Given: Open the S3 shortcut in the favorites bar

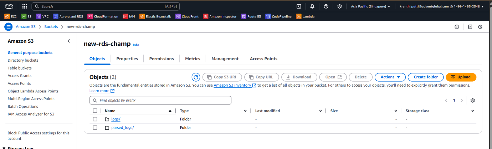Looking at the screenshot, I should click(x=26, y=16).
